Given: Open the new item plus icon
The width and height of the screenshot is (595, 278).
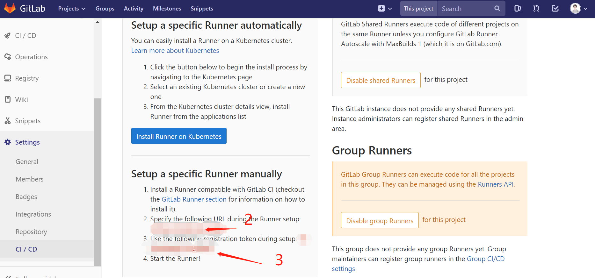Looking at the screenshot, I should point(381,9).
